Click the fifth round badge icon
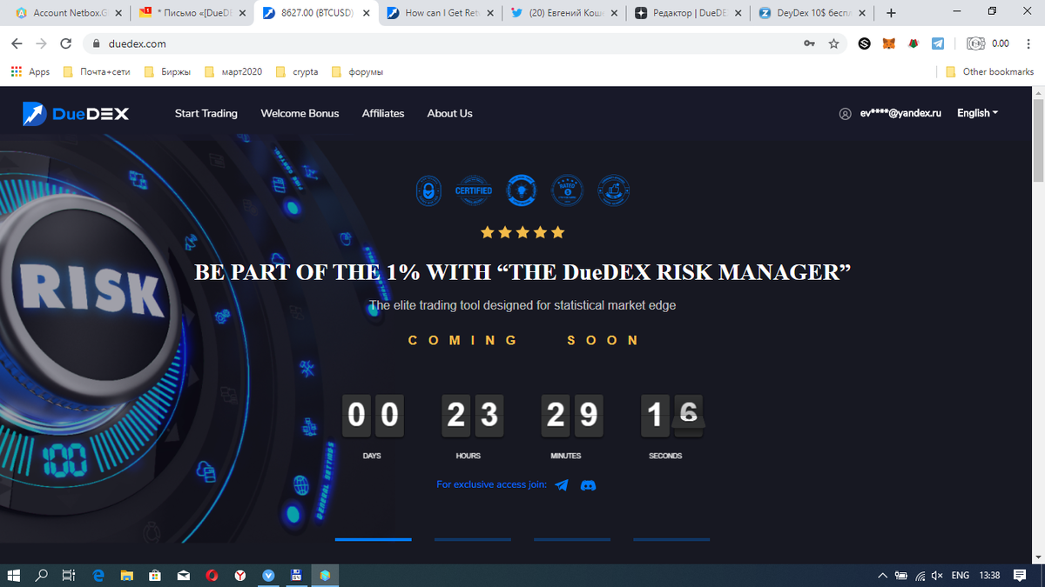Screen dimensions: 1045x587 (x=615, y=190)
